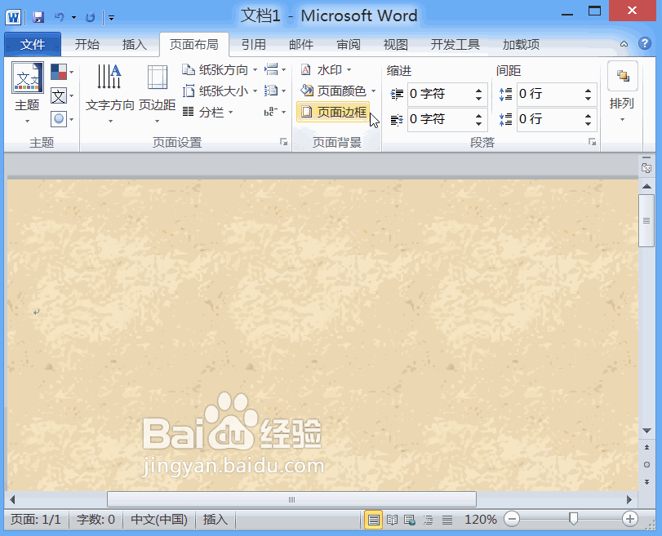Open the 主题 themes gallery button

tap(27, 93)
